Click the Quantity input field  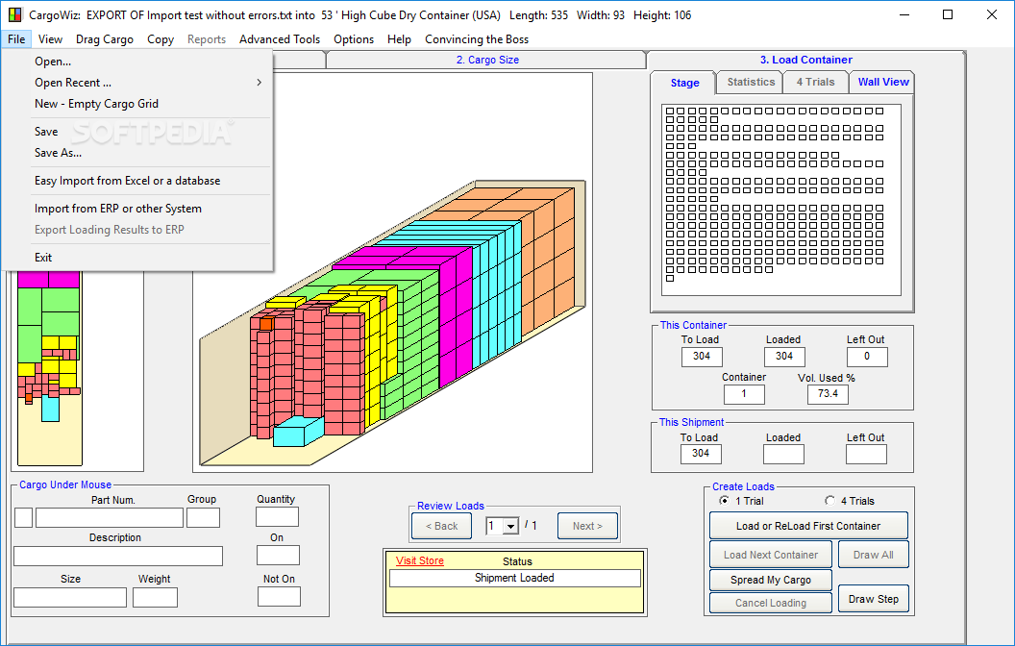pyautogui.click(x=277, y=516)
